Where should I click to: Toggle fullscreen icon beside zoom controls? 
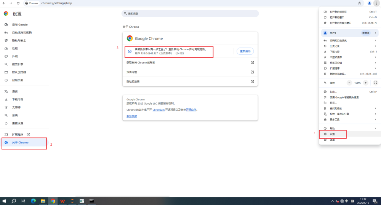[x=375, y=83]
